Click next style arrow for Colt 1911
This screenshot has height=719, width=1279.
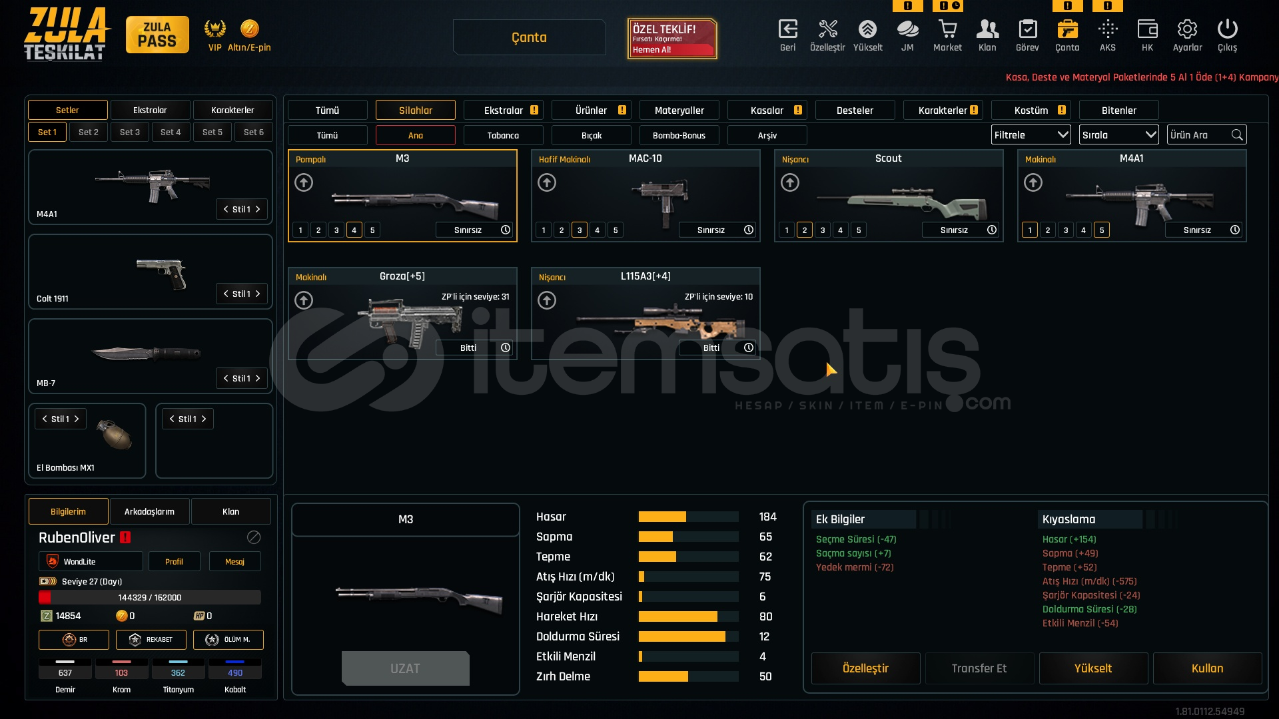258,294
